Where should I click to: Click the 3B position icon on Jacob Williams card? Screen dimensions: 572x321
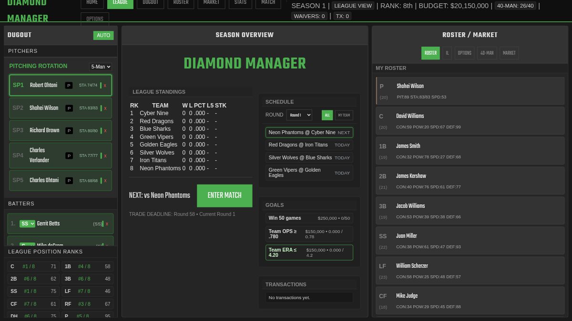tap(383, 206)
